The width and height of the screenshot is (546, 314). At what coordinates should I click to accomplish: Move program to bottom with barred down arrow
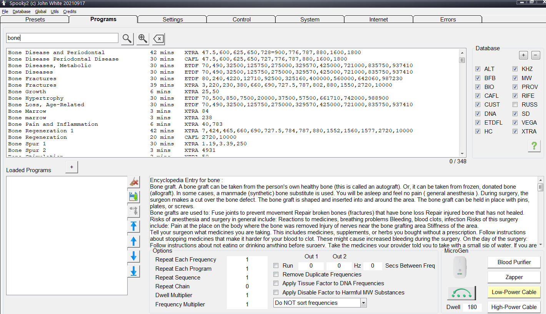[x=134, y=271]
